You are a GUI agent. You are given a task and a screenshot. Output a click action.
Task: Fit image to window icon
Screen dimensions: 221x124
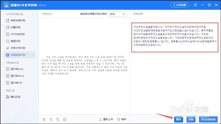click(x=65, y=120)
